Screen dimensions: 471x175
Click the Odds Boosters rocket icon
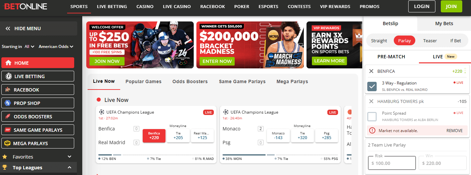(x=8, y=117)
